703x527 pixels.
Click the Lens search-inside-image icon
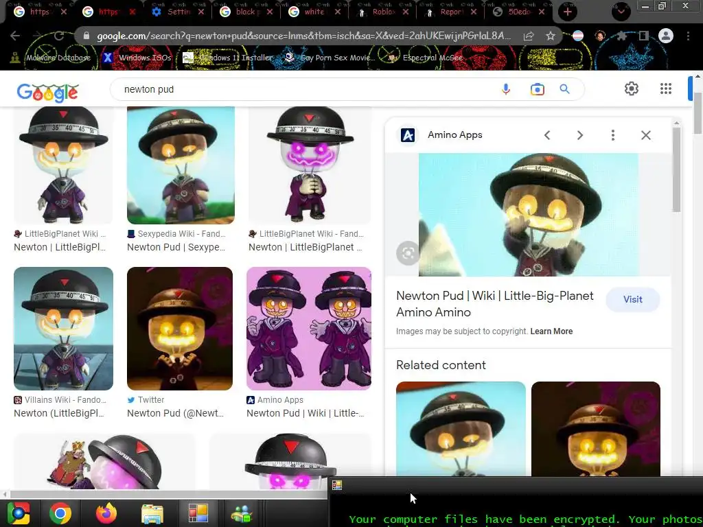[408, 253]
